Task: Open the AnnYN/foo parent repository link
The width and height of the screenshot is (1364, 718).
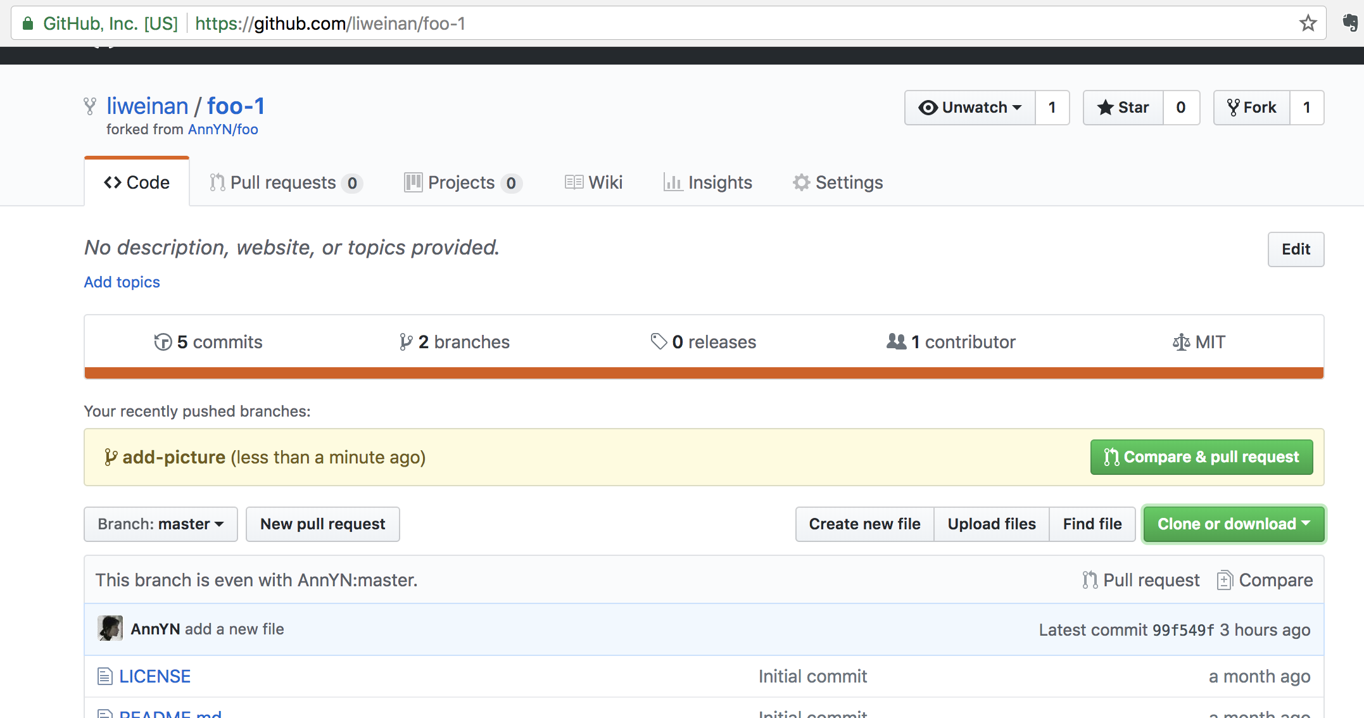Action: [x=223, y=129]
